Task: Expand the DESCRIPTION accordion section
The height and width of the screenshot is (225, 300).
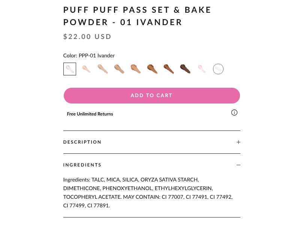Action: [82, 142]
